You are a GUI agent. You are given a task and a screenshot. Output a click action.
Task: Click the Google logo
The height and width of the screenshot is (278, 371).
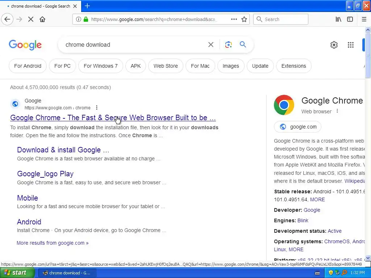[25, 45]
